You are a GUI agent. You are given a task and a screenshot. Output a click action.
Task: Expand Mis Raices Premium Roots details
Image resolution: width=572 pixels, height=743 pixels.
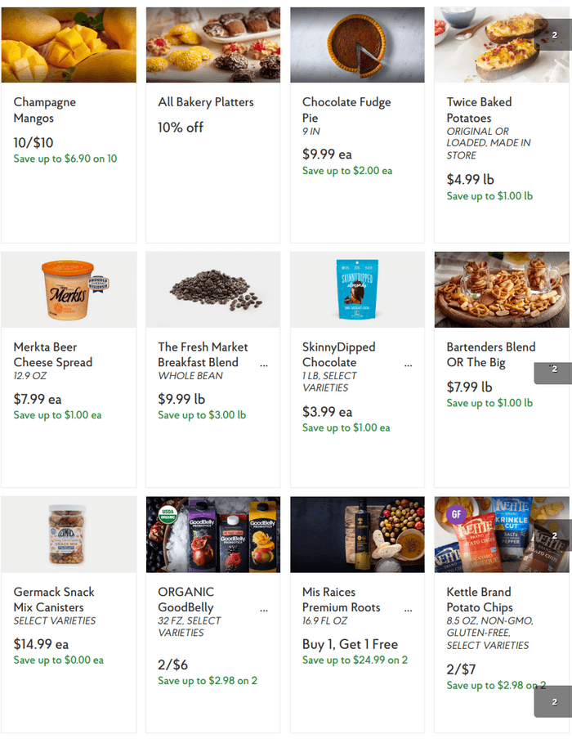point(408,608)
